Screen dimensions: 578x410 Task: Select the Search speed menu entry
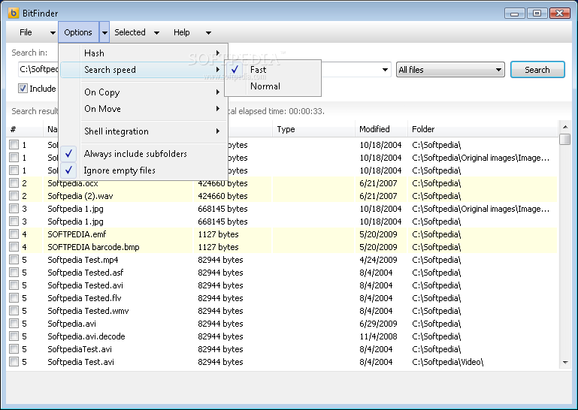[x=144, y=70]
